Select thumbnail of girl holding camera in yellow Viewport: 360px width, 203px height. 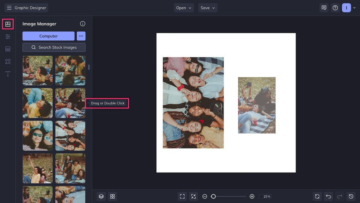point(70,71)
